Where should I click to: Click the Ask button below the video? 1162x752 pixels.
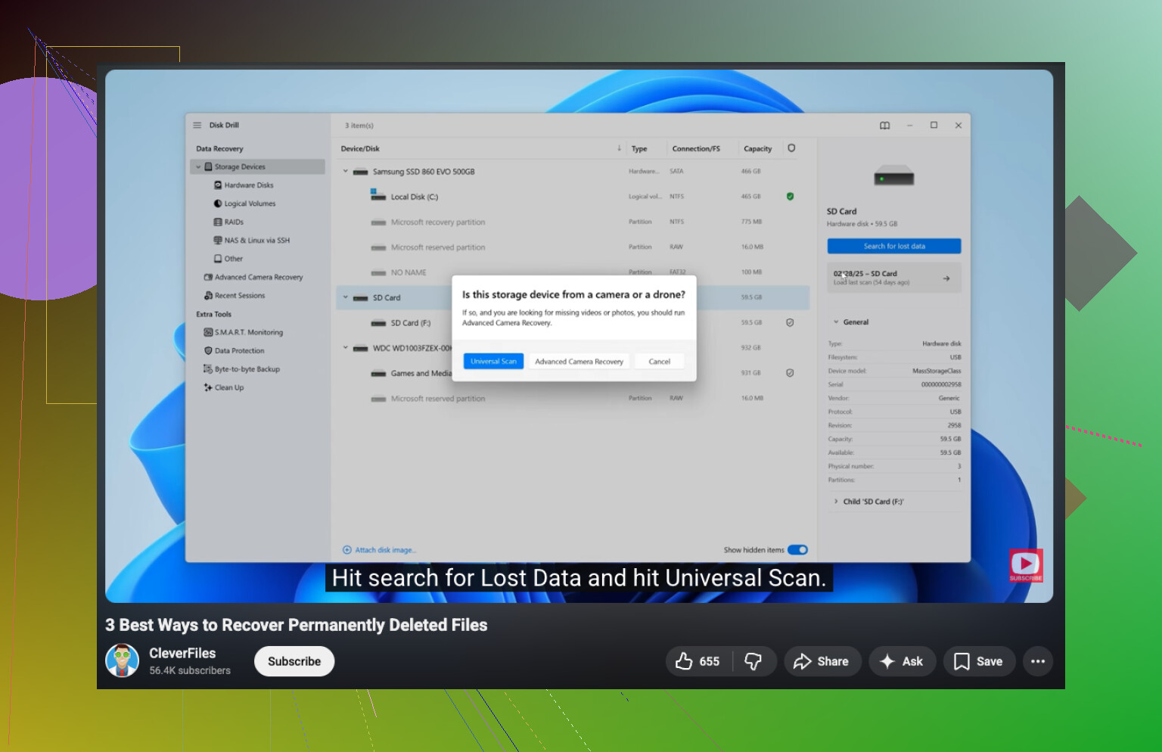[902, 662]
